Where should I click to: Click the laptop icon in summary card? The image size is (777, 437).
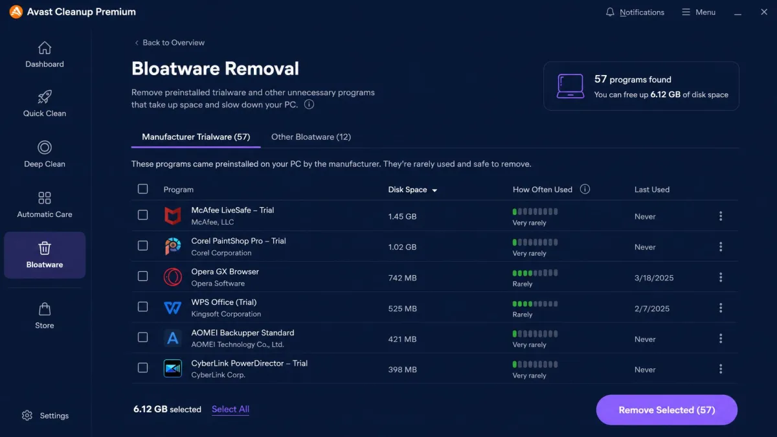click(x=570, y=86)
